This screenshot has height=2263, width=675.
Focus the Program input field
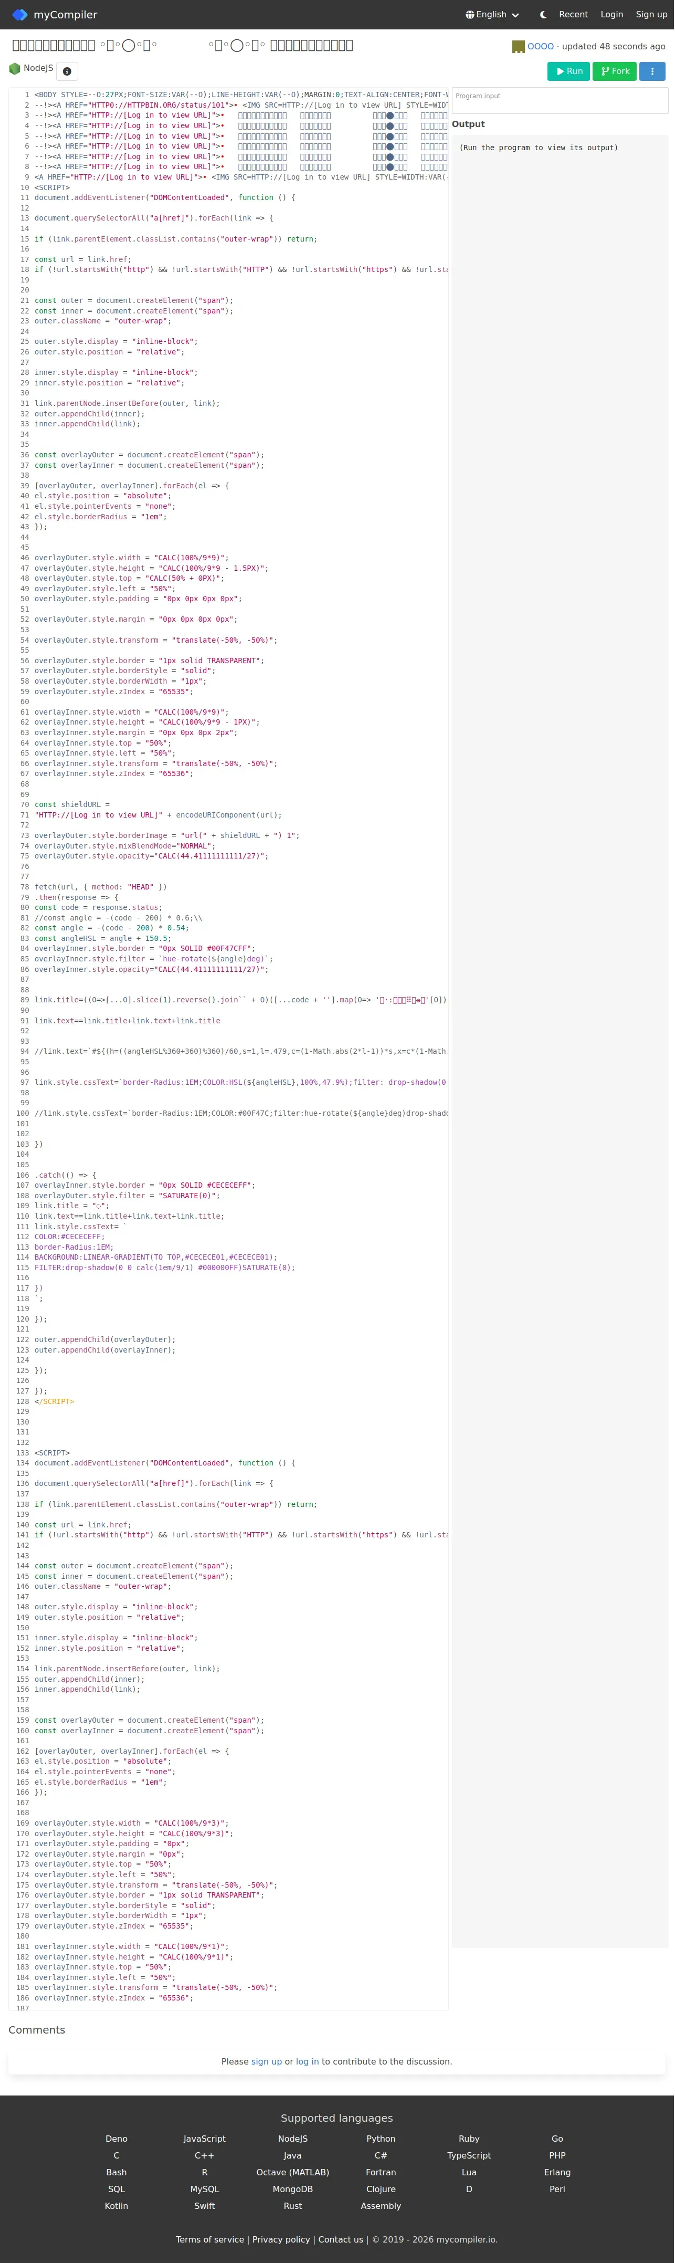coord(560,100)
